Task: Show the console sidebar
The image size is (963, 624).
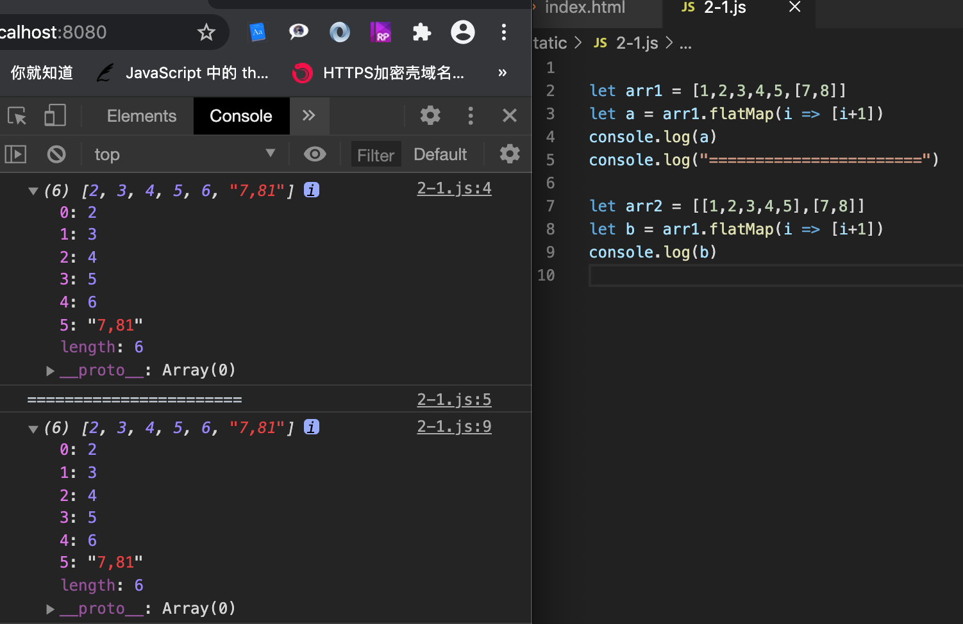Action: pos(15,154)
